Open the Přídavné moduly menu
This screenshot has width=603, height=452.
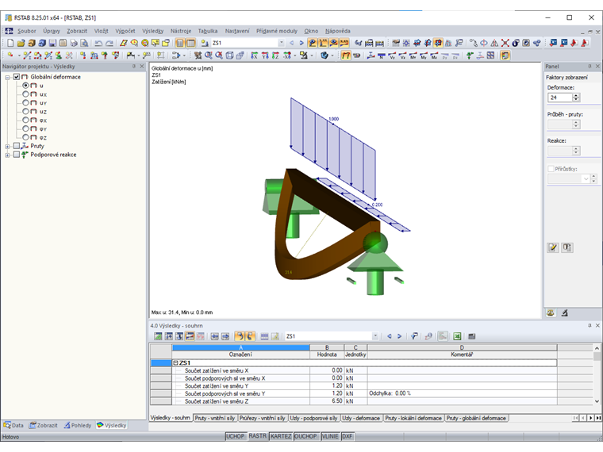click(x=277, y=31)
